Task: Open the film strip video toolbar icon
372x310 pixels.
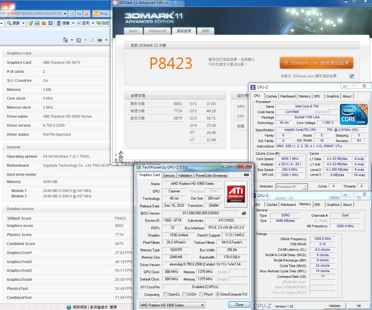Action: 50,23
